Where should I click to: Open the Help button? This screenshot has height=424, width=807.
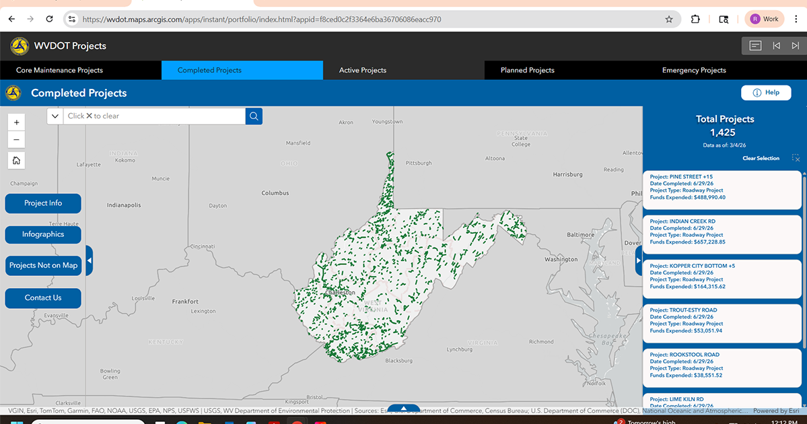coord(766,93)
